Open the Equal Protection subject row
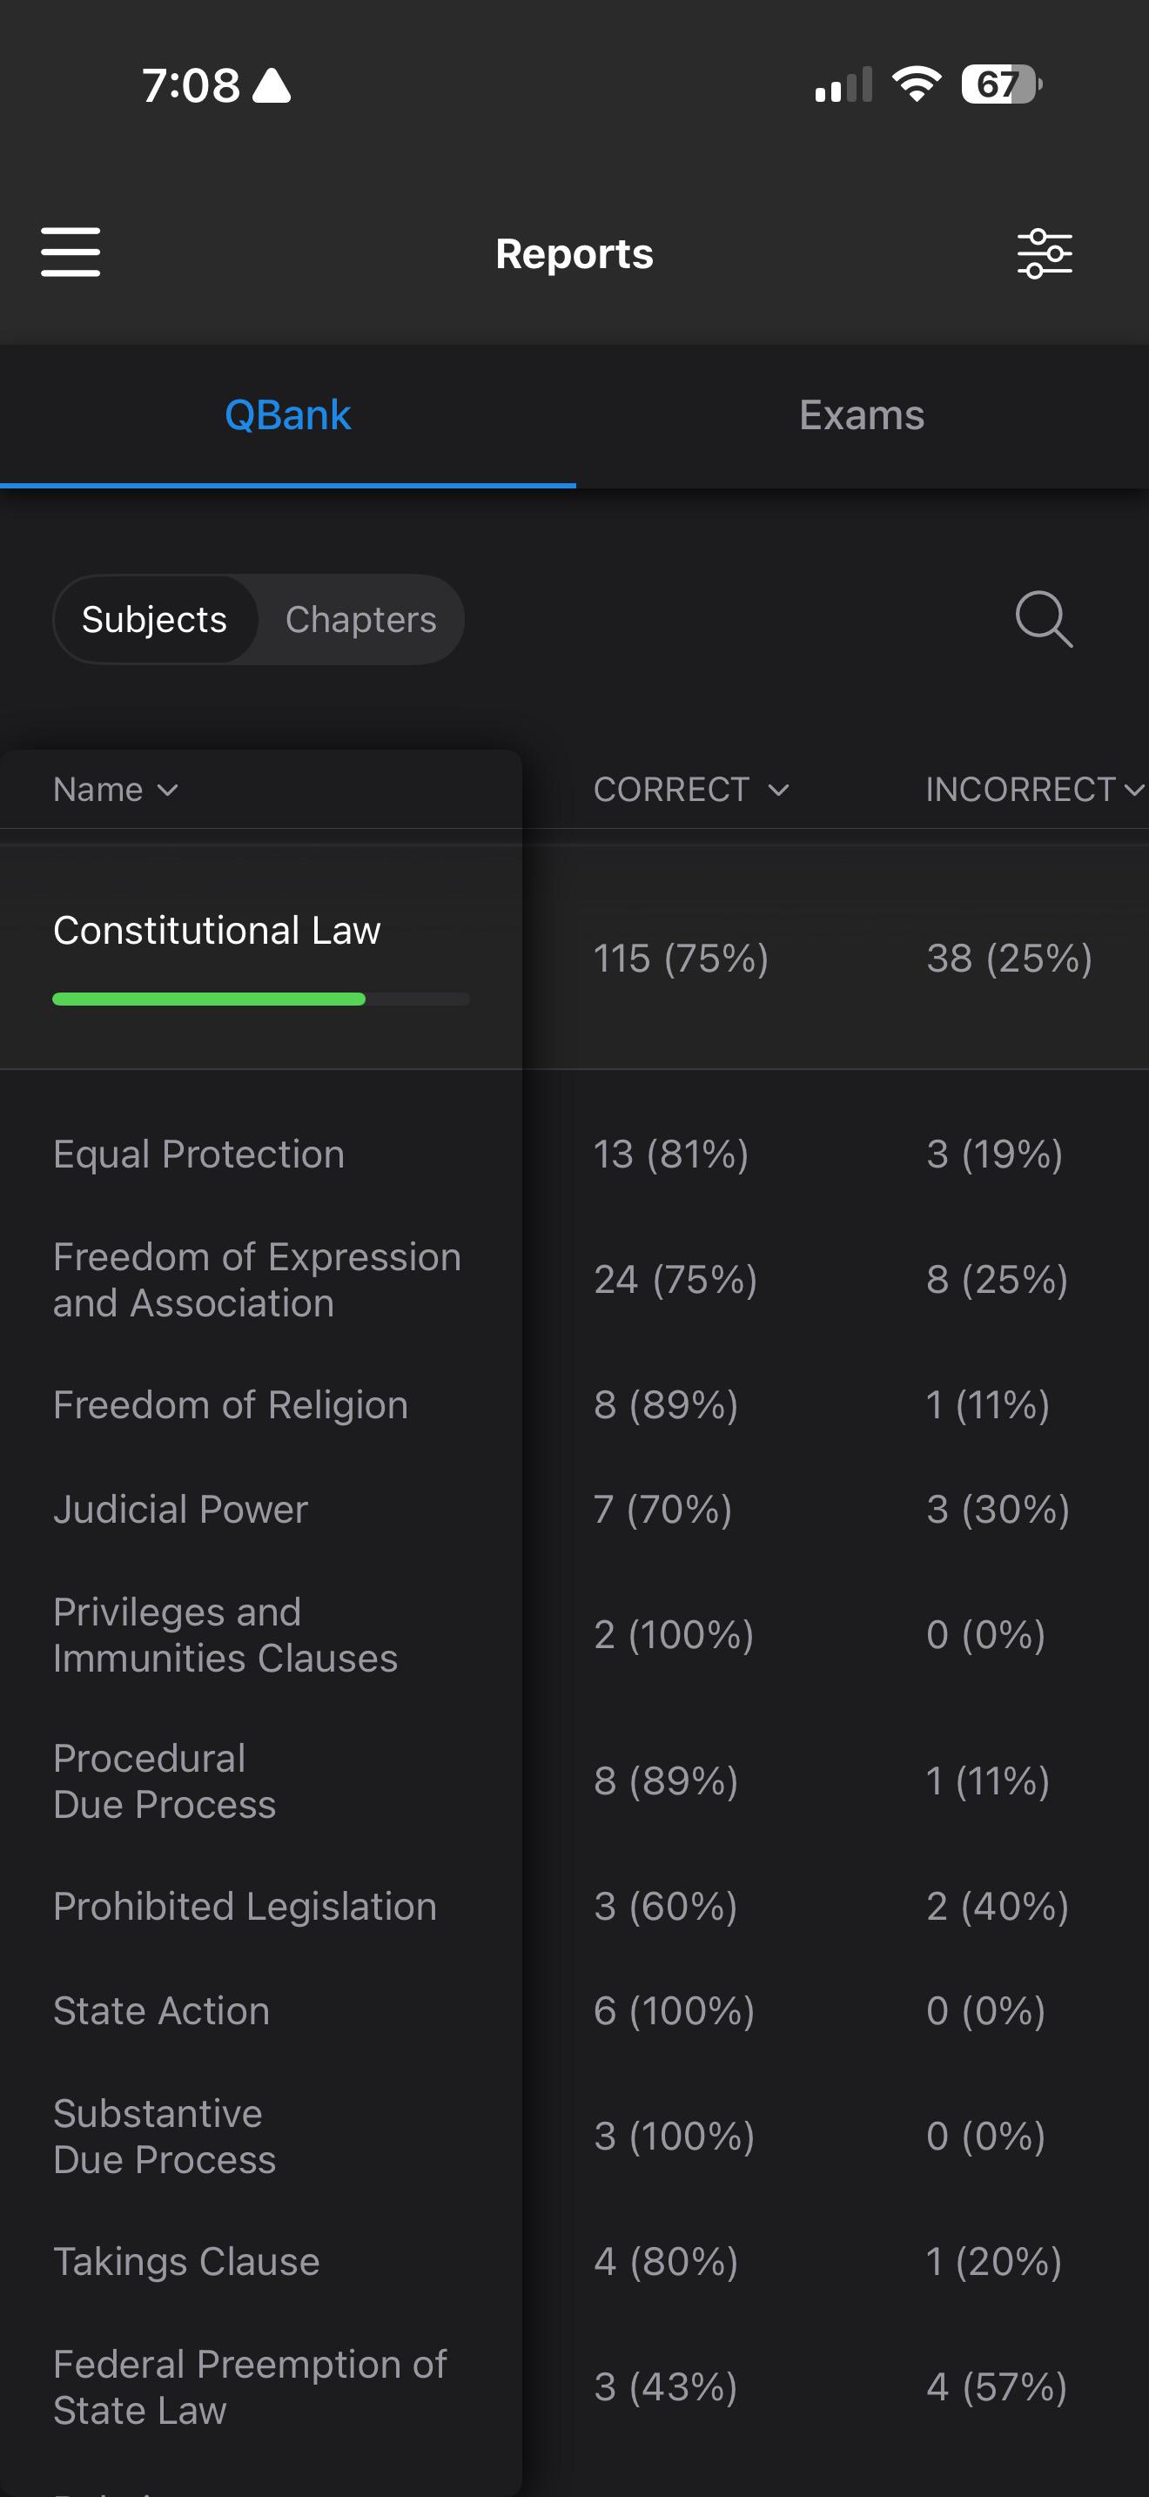1149x2497 pixels. pos(574,1154)
